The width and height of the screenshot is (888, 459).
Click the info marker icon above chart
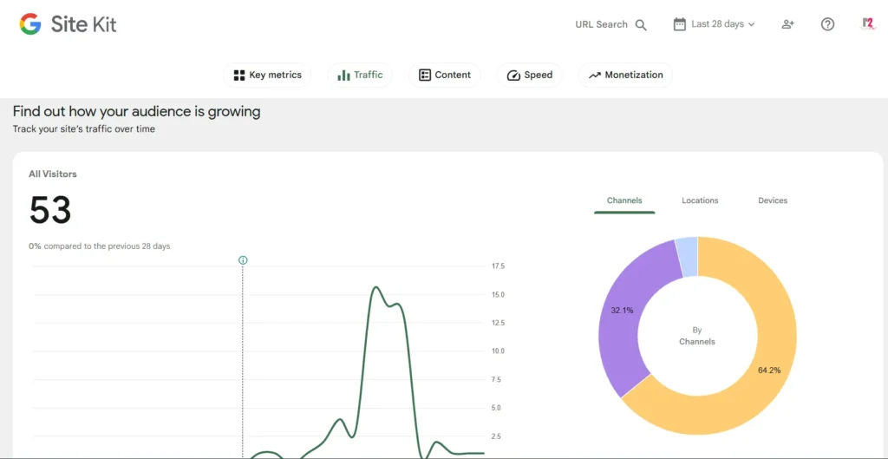pos(243,259)
